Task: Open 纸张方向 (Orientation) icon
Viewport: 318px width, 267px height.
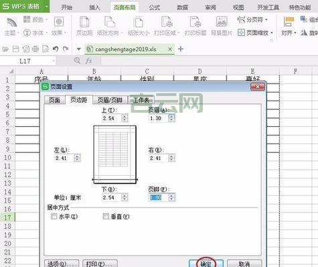Action: tap(109, 22)
